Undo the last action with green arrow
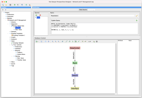This screenshot has width=142, height=98. point(15,5)
